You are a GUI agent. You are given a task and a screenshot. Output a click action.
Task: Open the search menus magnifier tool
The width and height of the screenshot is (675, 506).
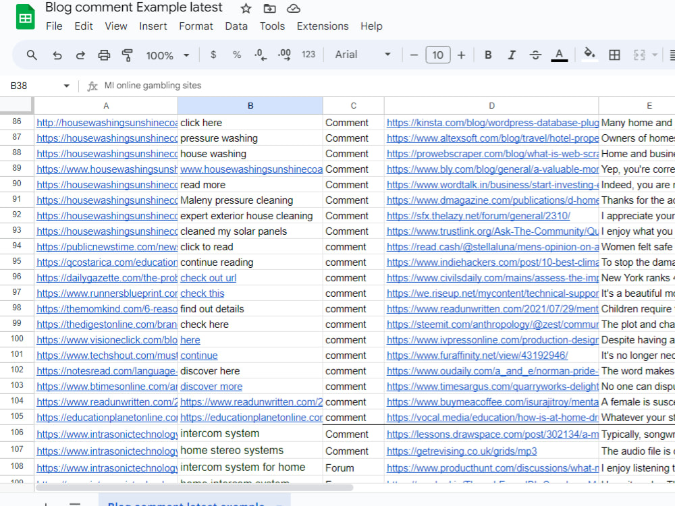click(32, 55)
